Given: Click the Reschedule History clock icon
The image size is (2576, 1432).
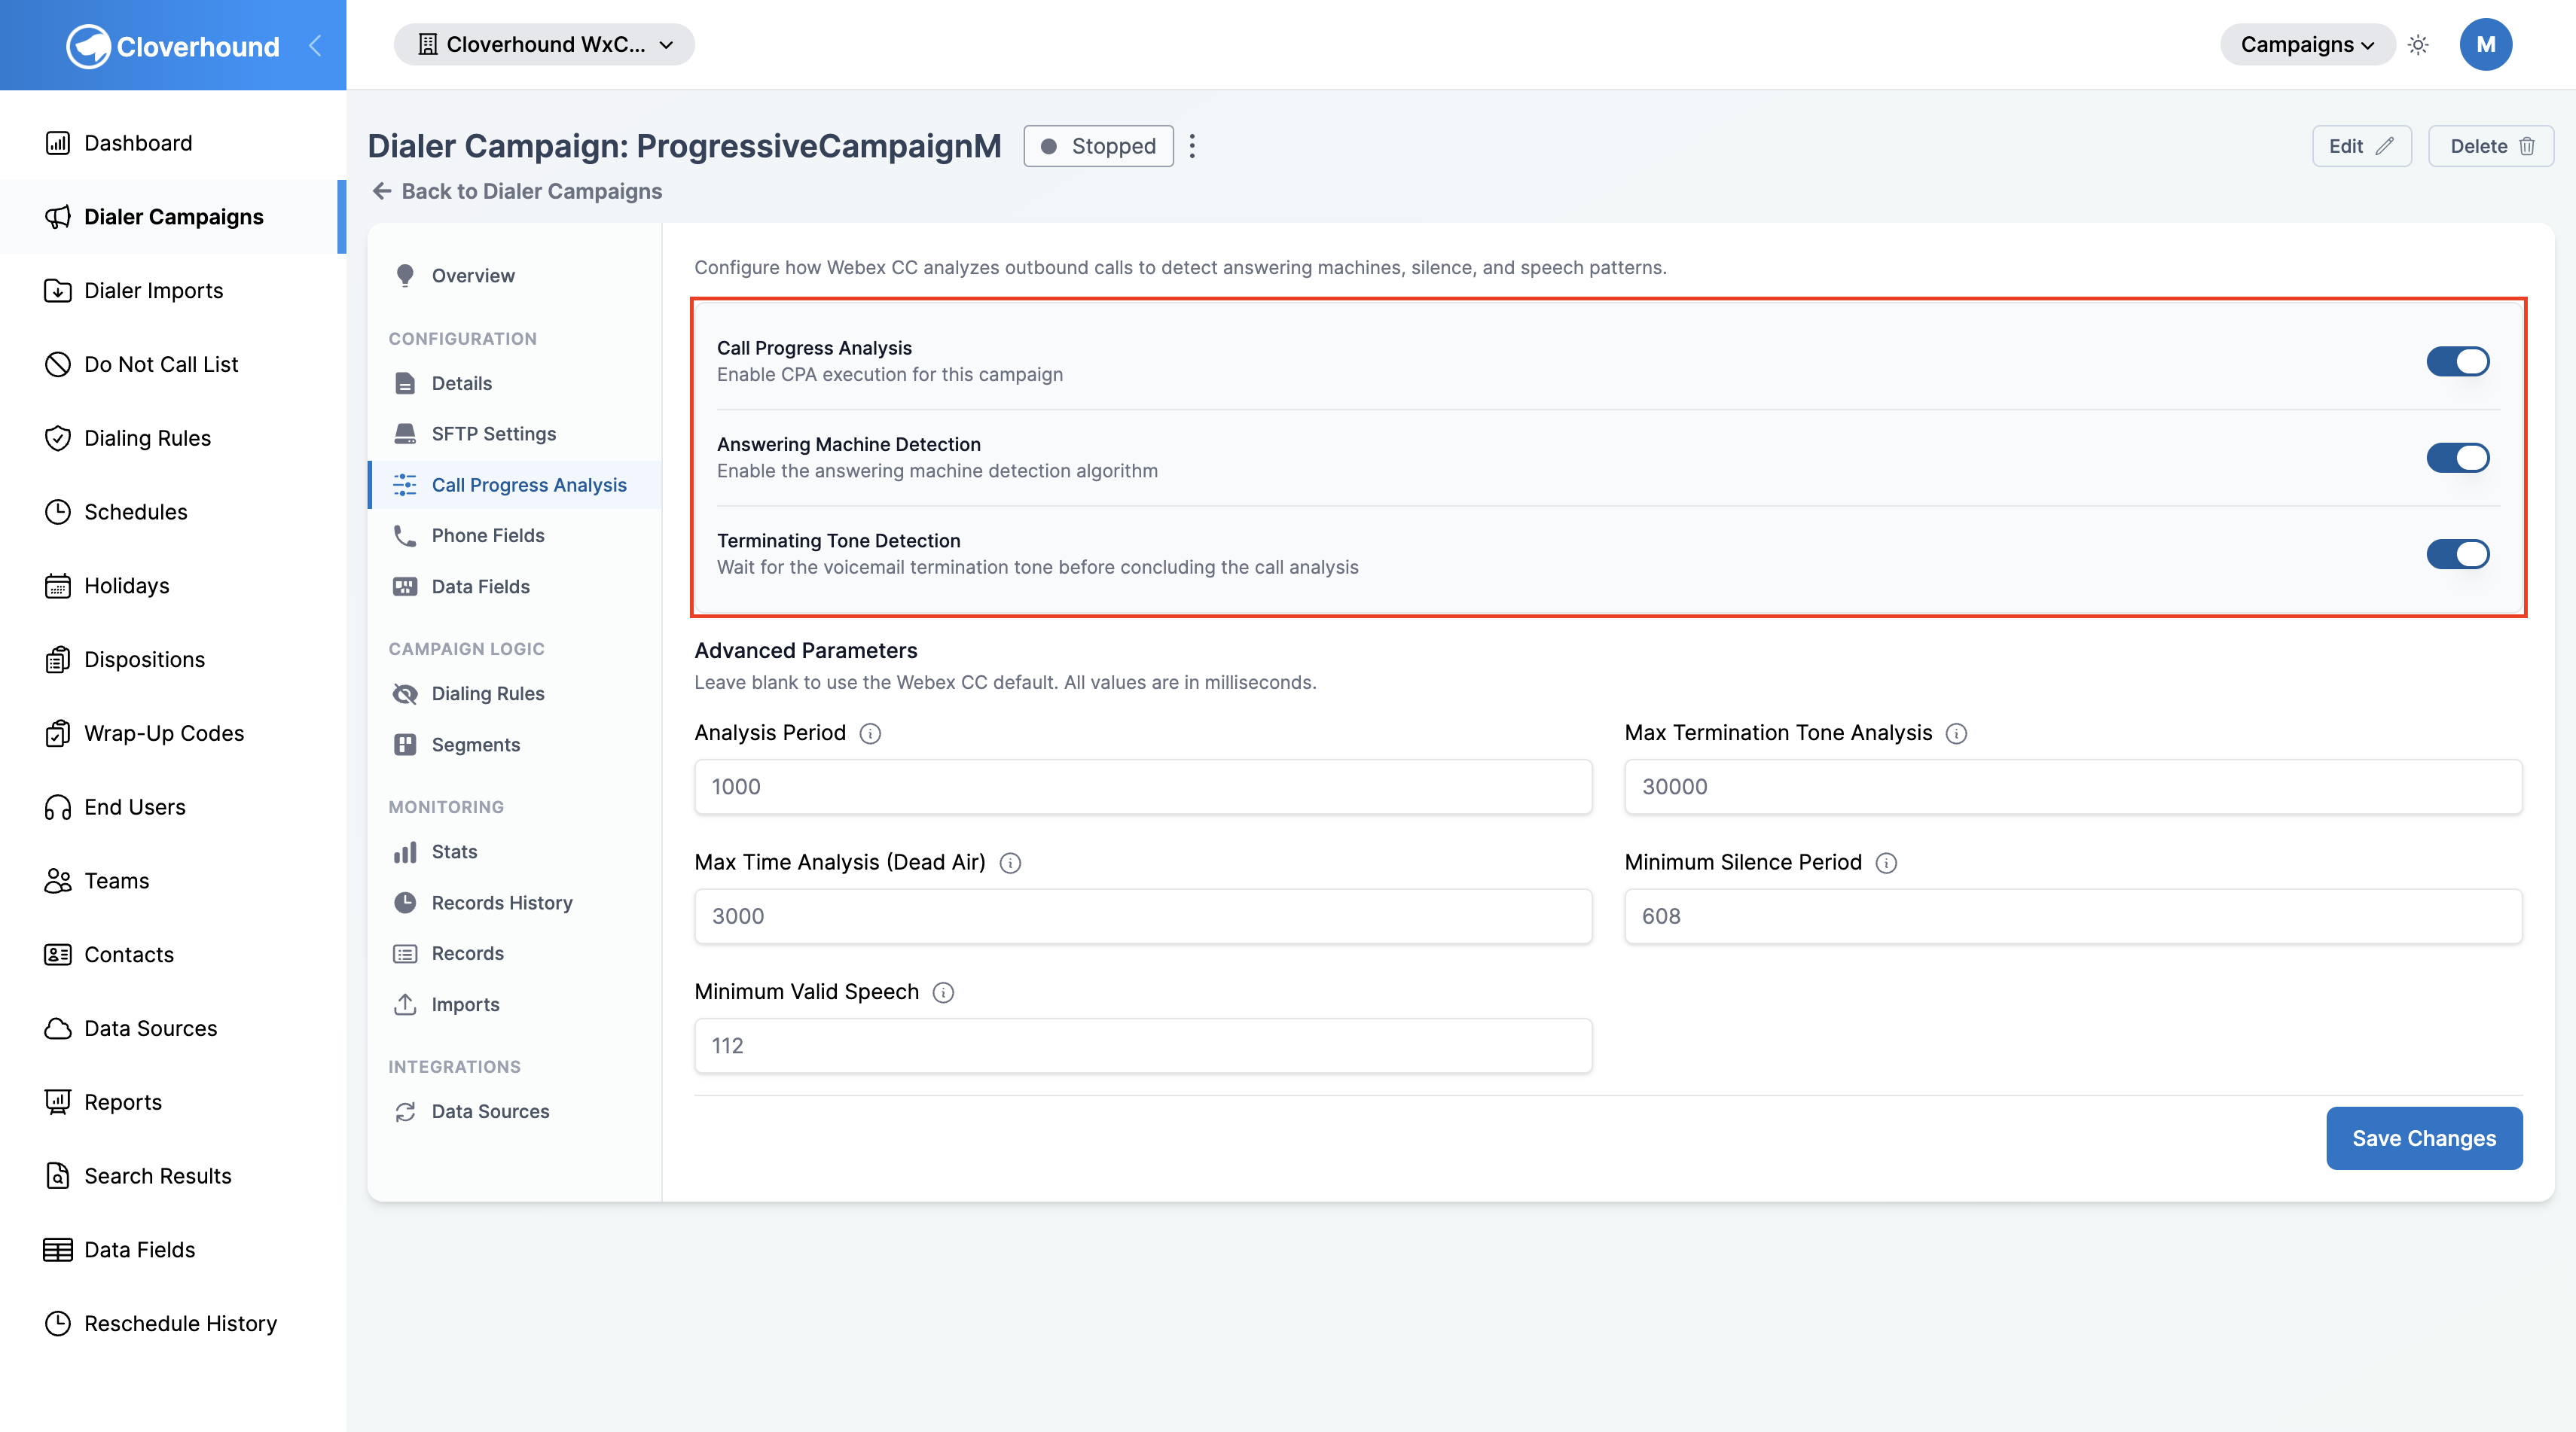Looking at the screenshot, I should pos(57,1324).
